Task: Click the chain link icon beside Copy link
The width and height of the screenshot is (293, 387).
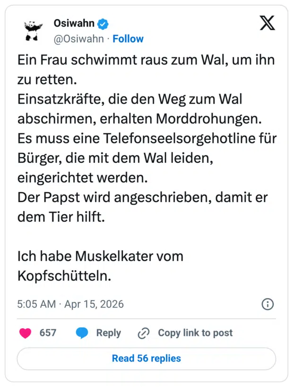Action: point(143,333)
